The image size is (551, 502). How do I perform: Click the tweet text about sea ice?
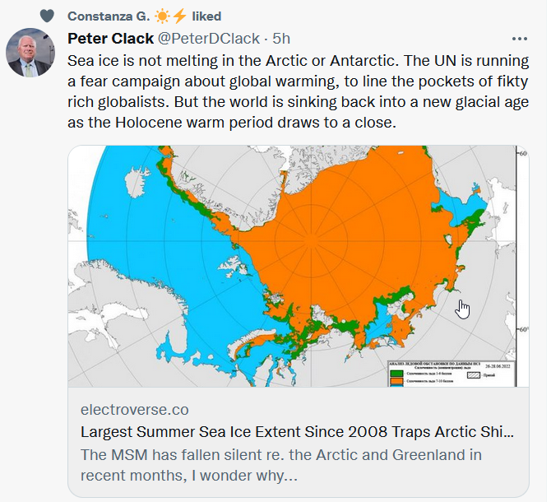coord(298,91)
